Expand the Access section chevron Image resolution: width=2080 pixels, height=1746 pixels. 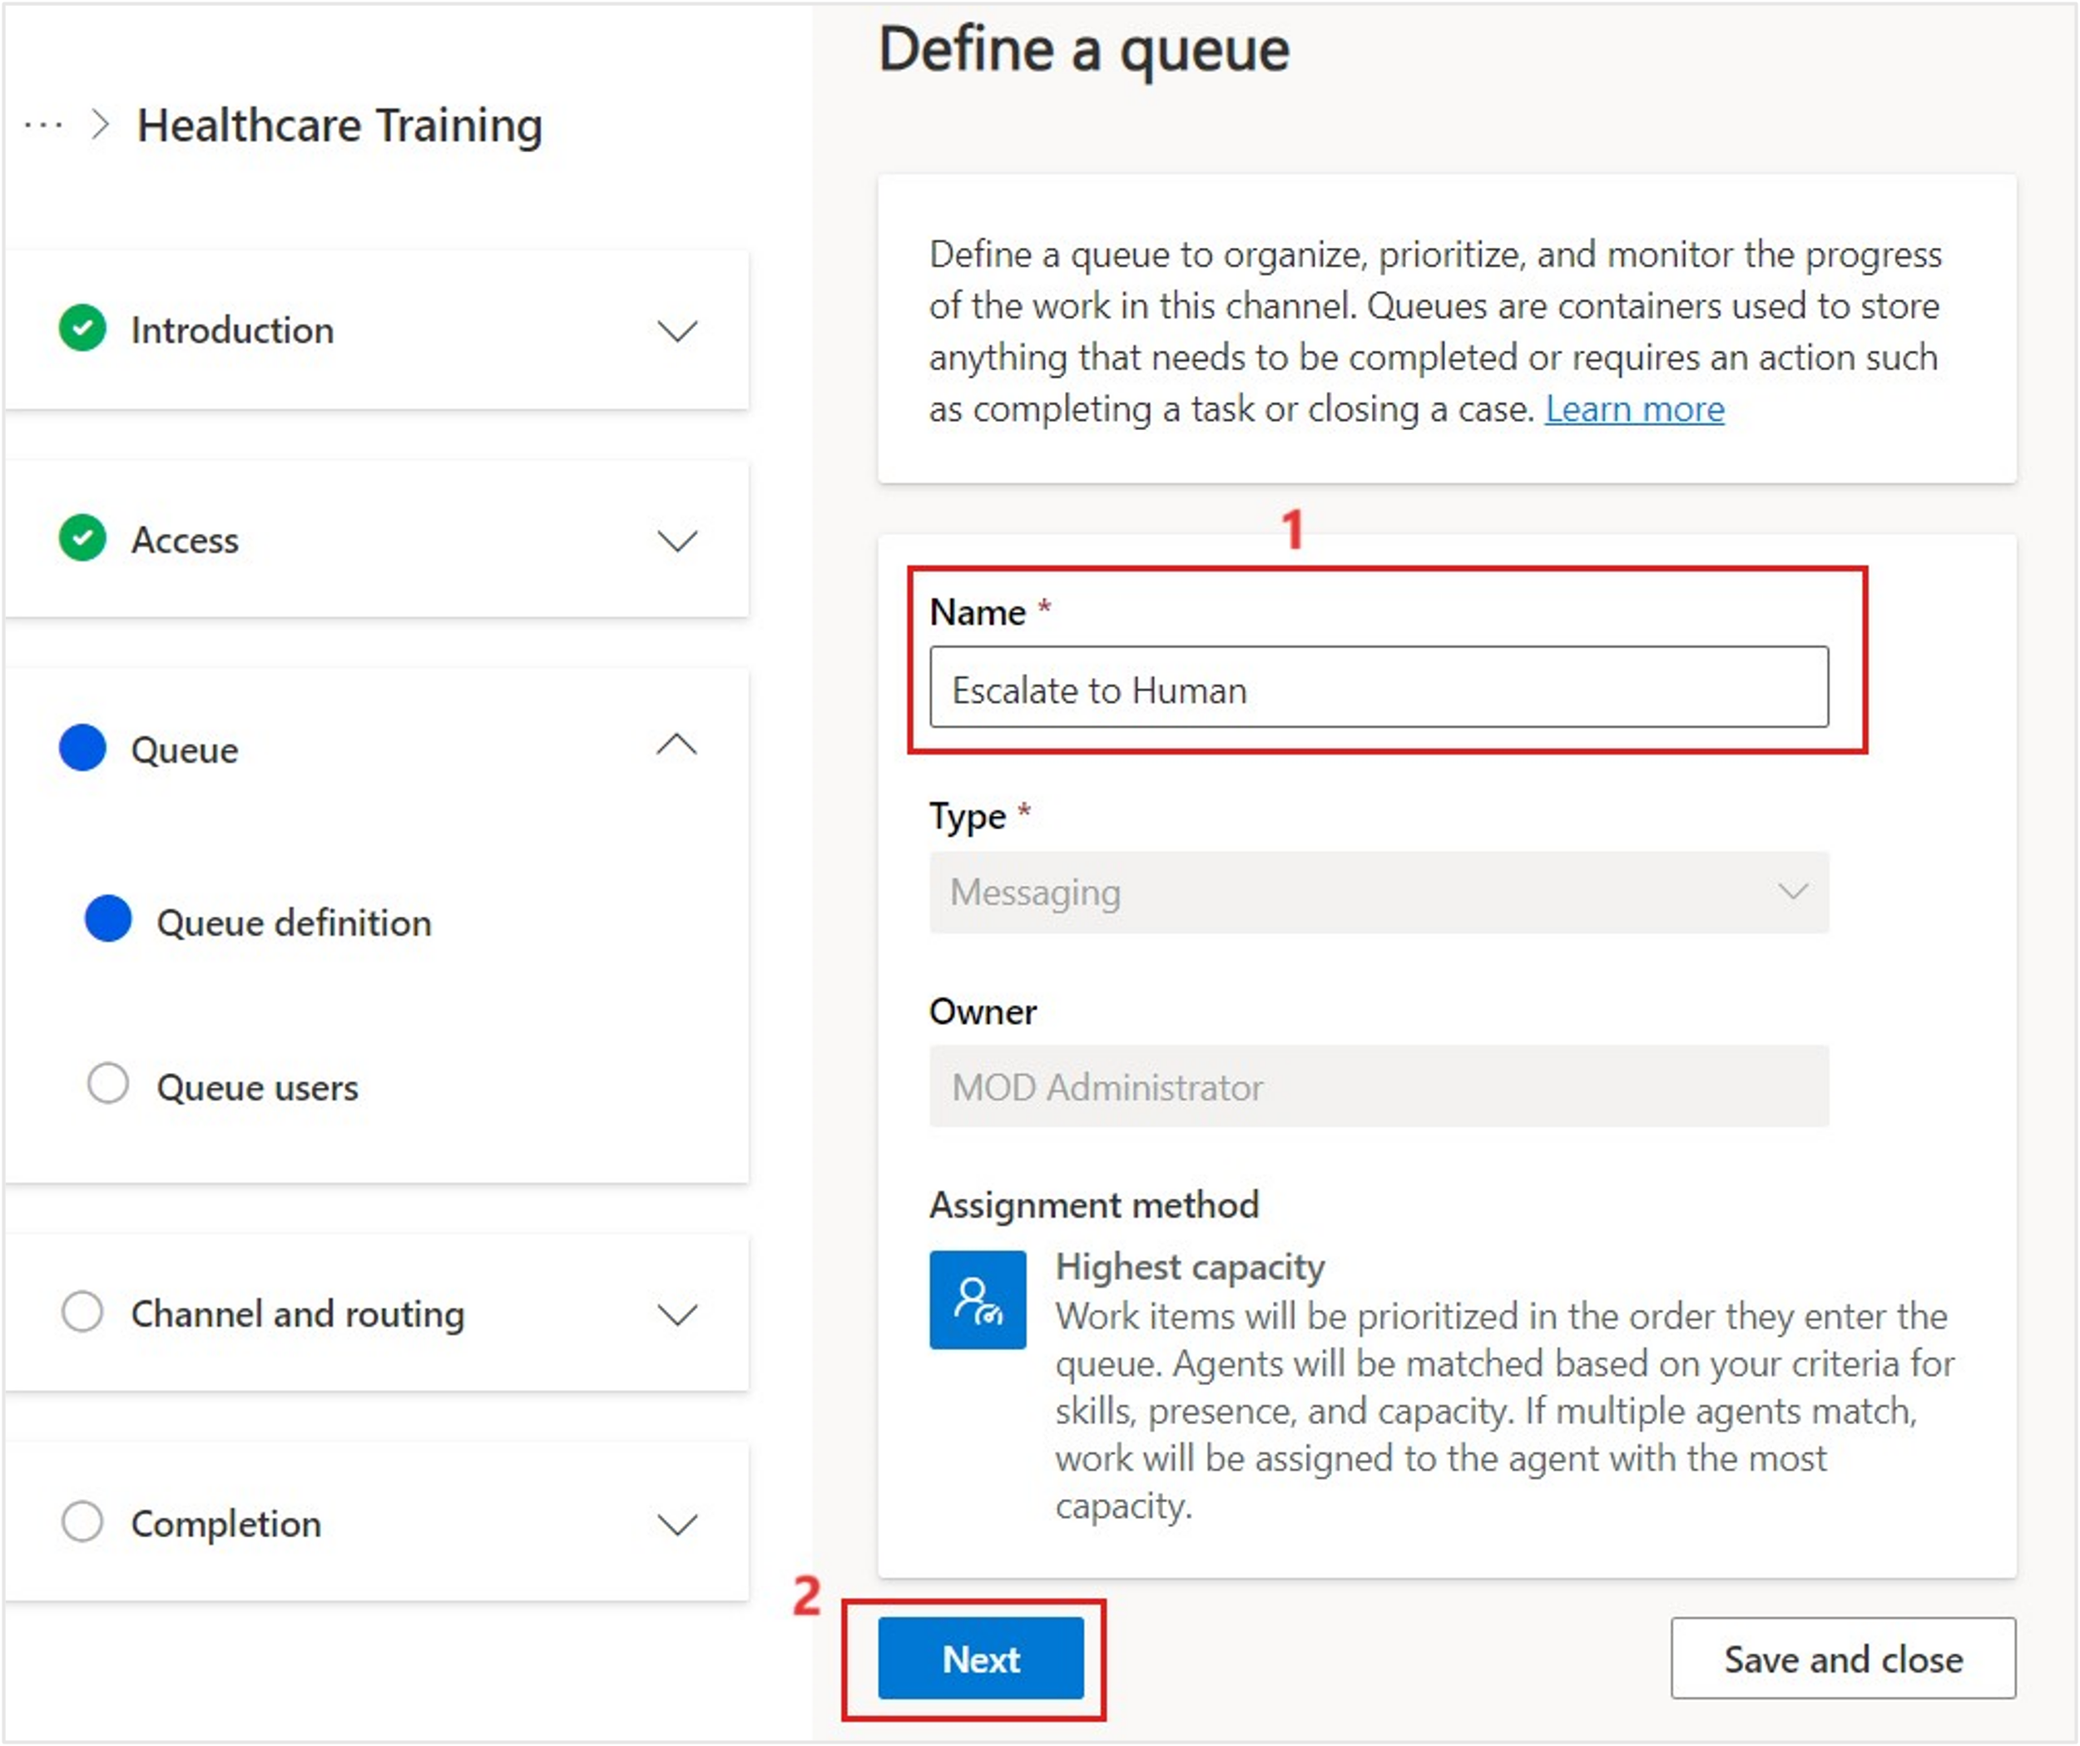pyautogui.click(x=677, y=541)
